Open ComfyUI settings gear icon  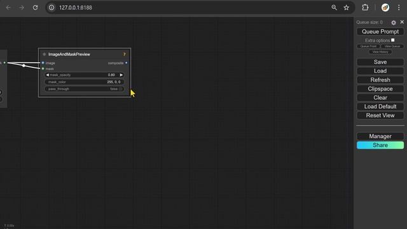394,23
